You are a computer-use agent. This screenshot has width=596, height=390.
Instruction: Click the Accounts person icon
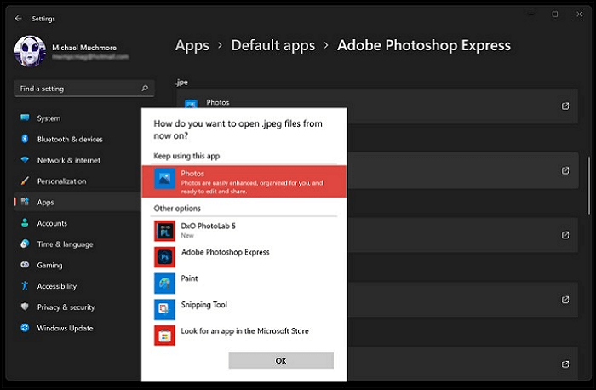(25, 223)
